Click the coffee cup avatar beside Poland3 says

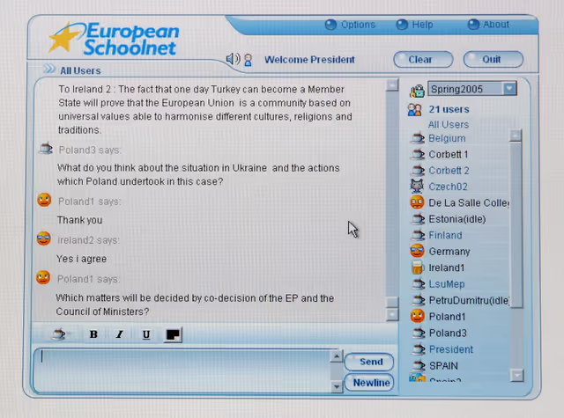point(46,148)
